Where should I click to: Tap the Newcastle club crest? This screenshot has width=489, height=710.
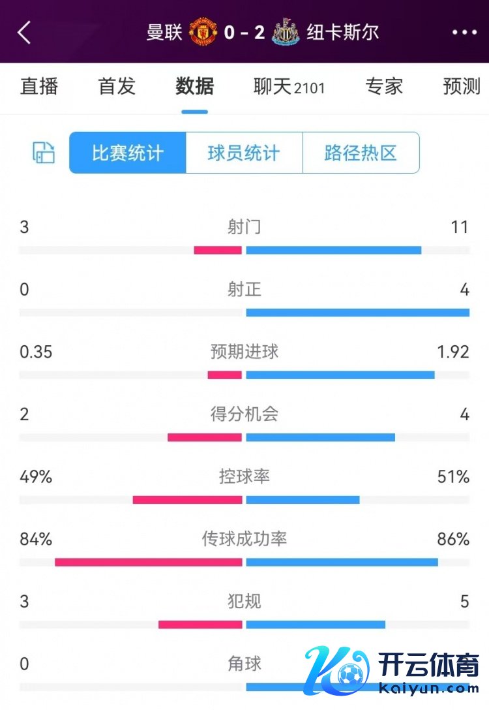click(285, 32)
